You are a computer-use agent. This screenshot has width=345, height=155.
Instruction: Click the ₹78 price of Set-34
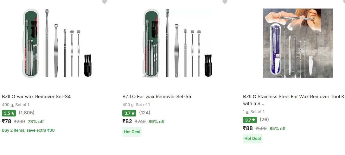coord(7,122)
